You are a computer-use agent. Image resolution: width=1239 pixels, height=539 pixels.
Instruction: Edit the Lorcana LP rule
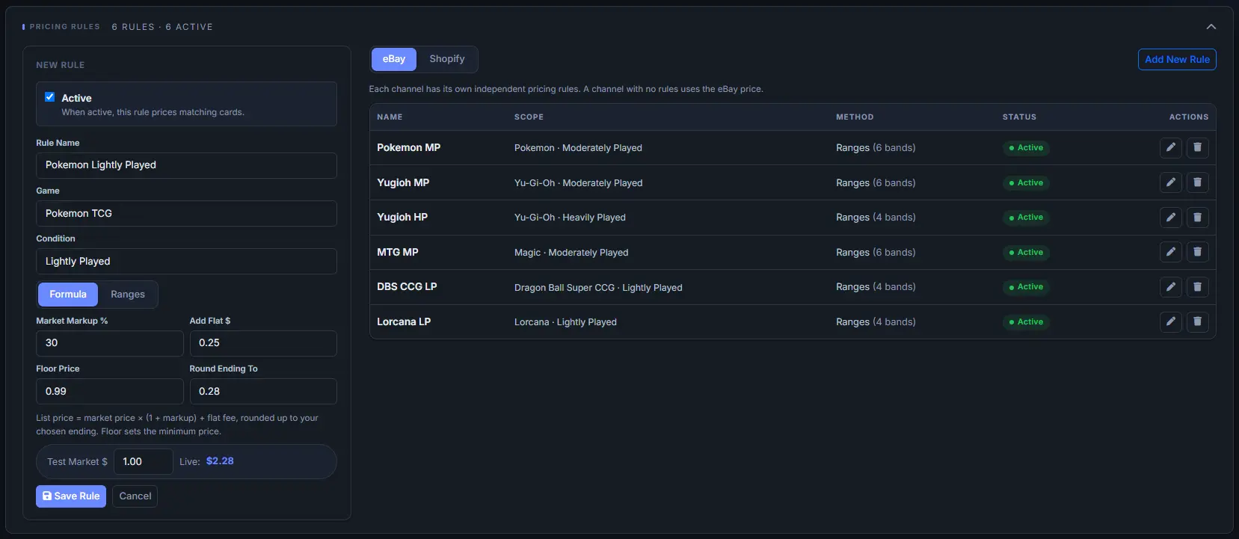click(1171, 321)
